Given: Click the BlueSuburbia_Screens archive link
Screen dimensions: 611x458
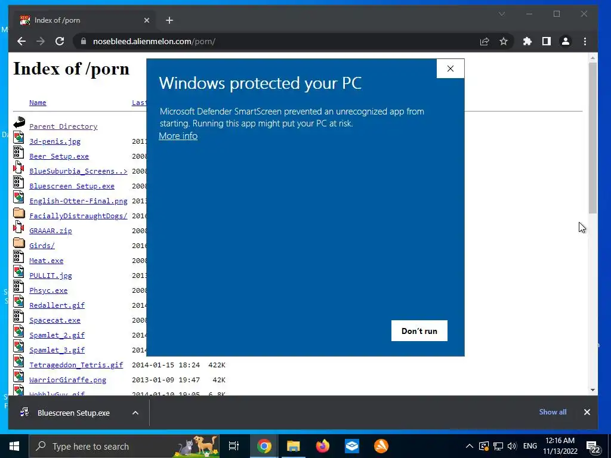Looking at the screenshot, I should (x=78, y=171).
